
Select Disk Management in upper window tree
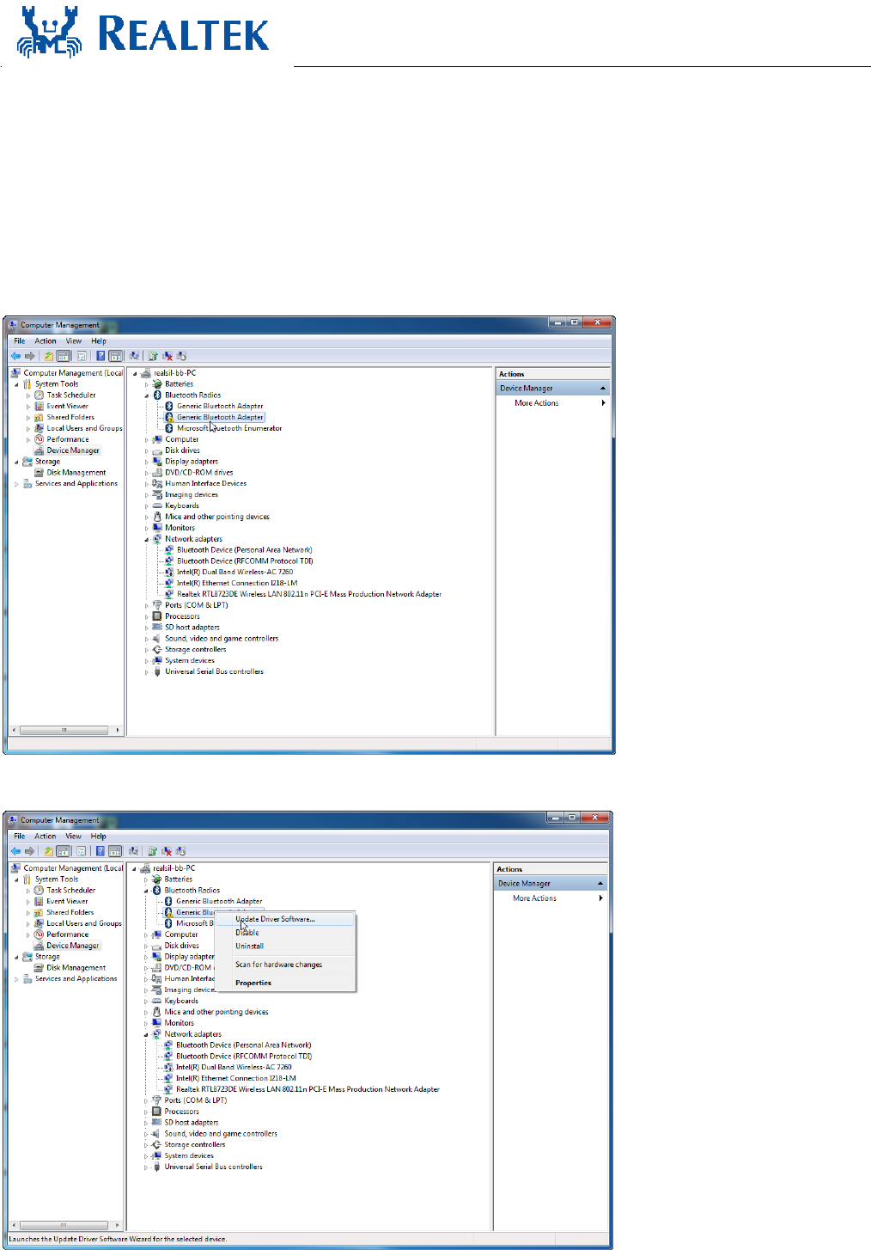click(x=76, y=473)
